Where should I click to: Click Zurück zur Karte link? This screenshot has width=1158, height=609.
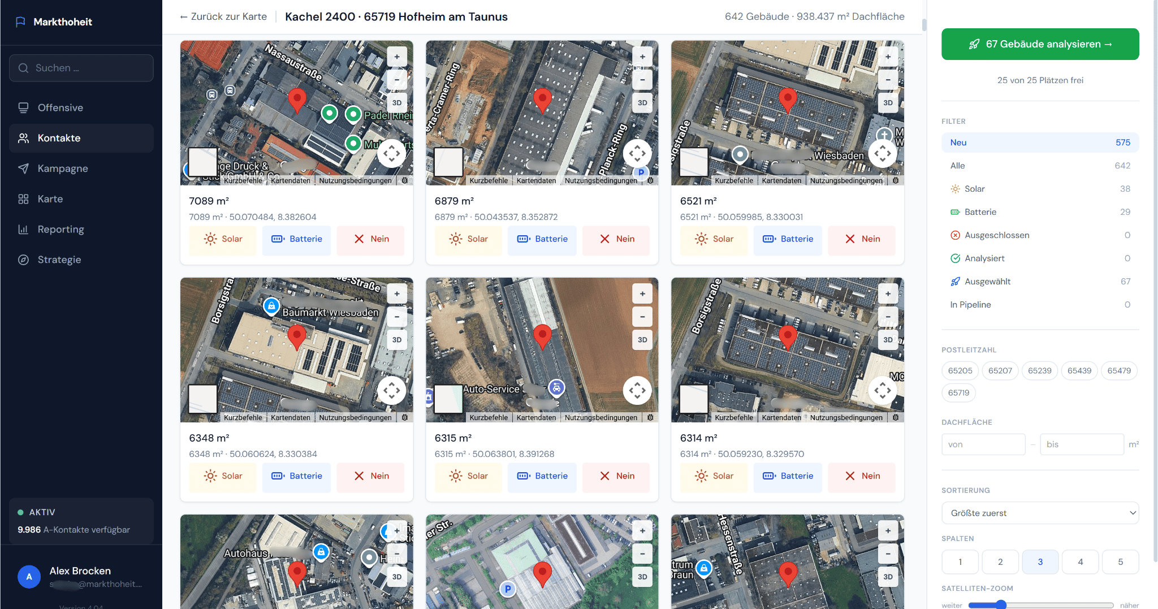click(223, 16)
